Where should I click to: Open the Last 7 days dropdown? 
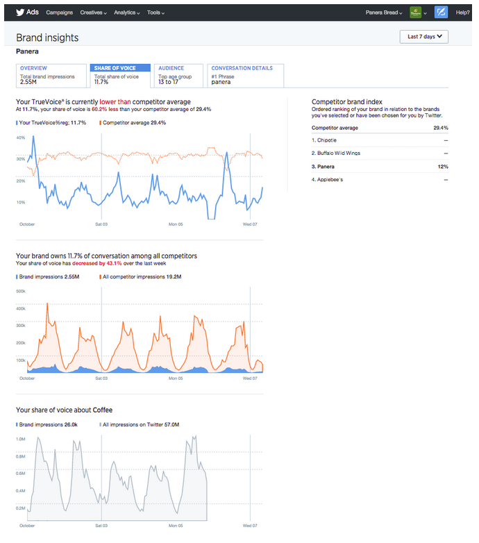click(423, 37)
